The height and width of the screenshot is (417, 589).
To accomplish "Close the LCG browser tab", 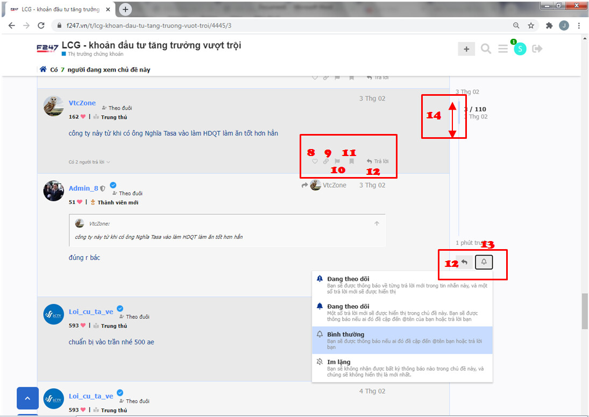I will (x=108, y=9).
